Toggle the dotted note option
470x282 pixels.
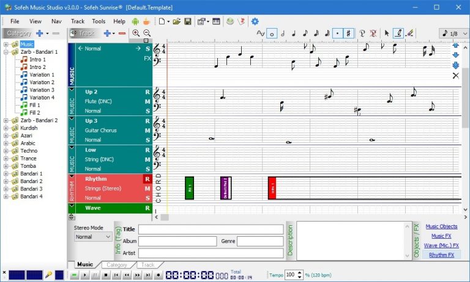pos(338,33)
